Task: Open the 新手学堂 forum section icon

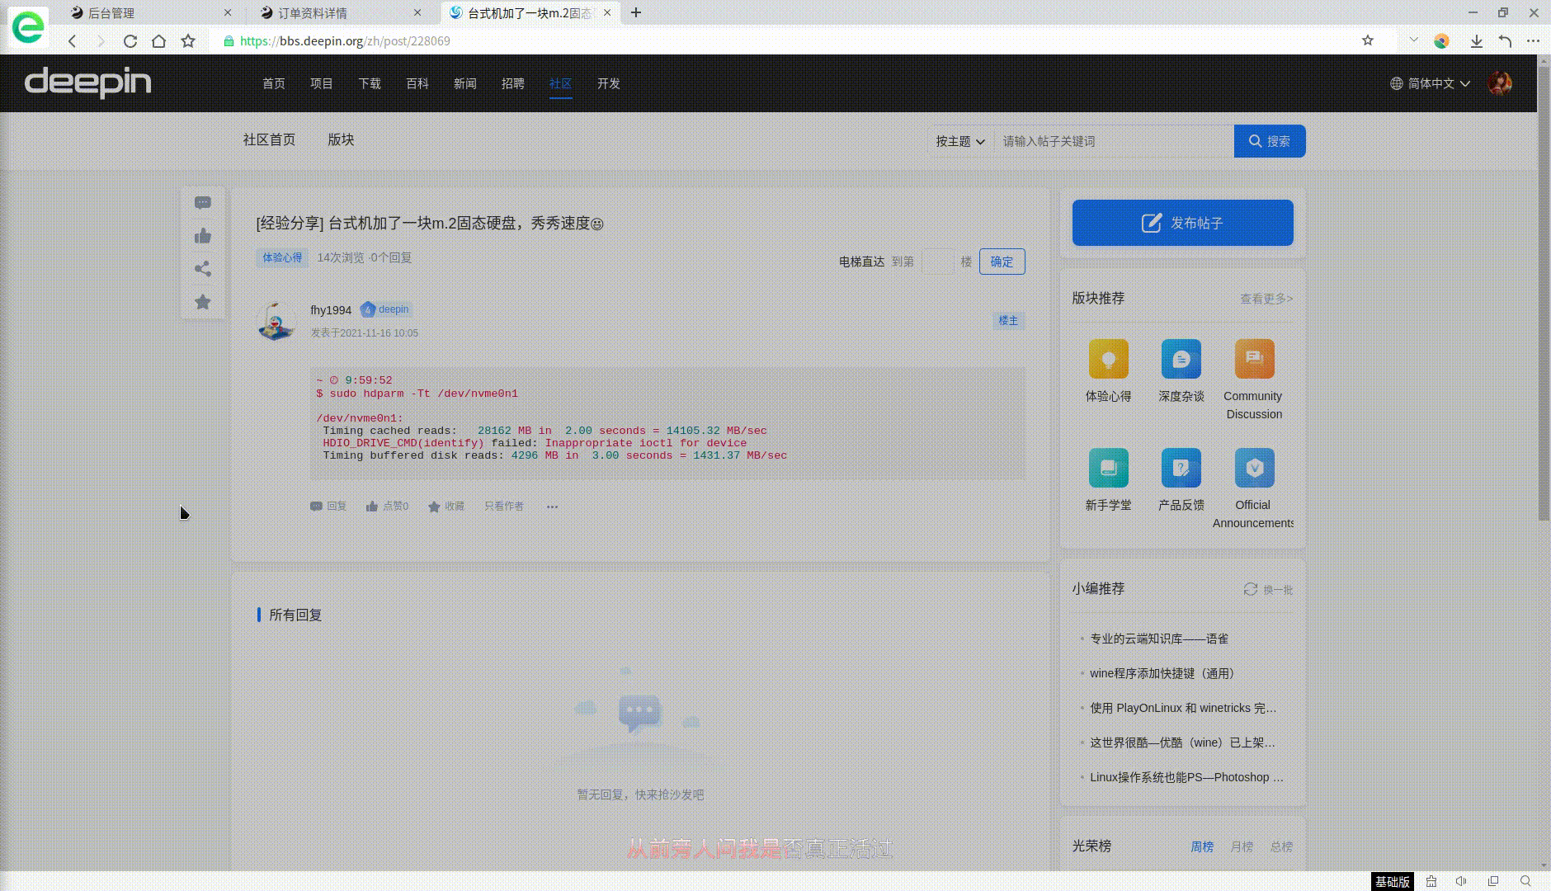Action: pos(1108,469)
